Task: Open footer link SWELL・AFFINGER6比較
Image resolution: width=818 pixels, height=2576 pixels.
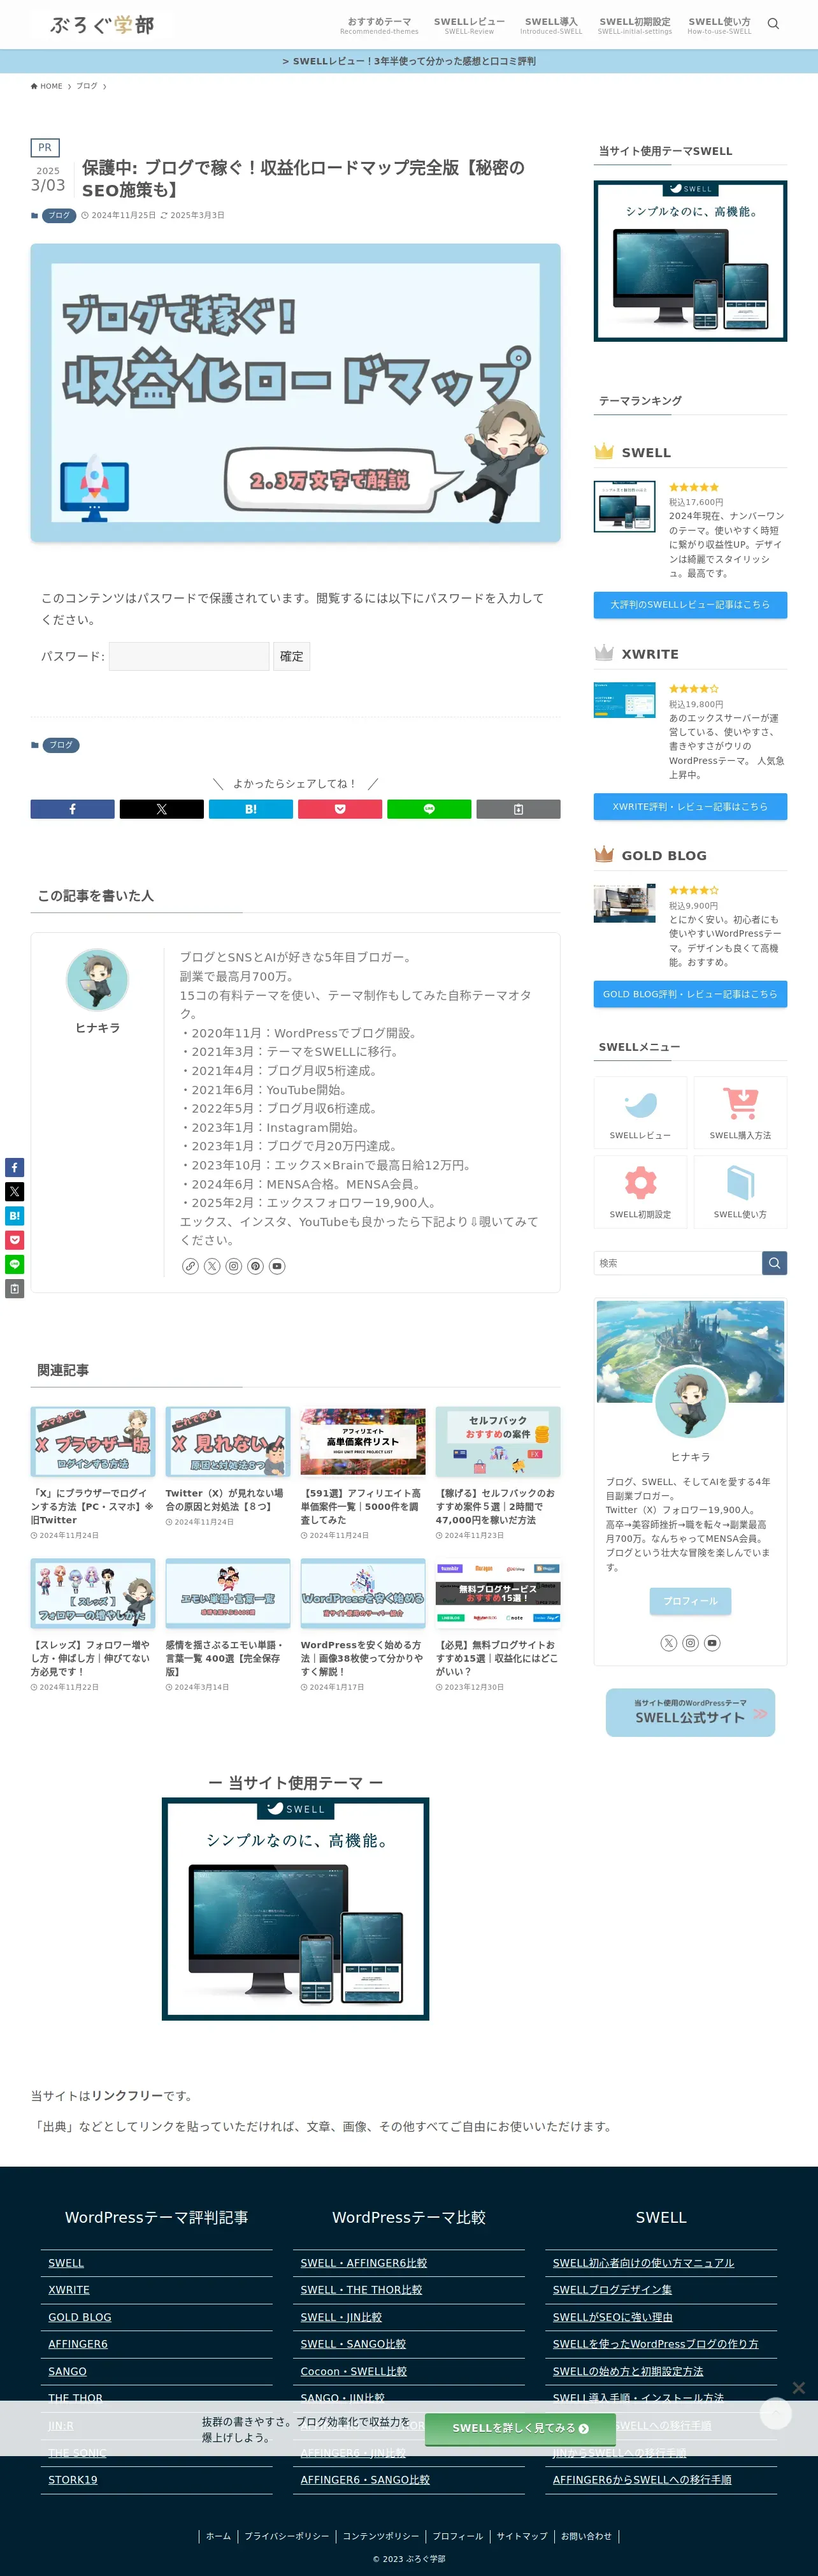Action: coord(364,2263)
